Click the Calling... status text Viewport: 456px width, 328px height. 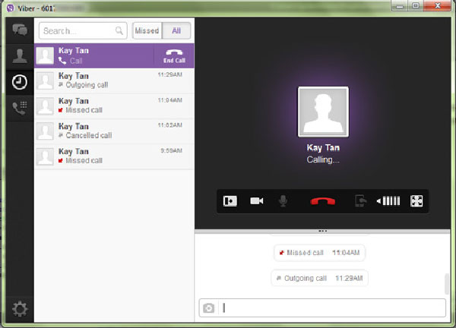(x=323, y=159)
